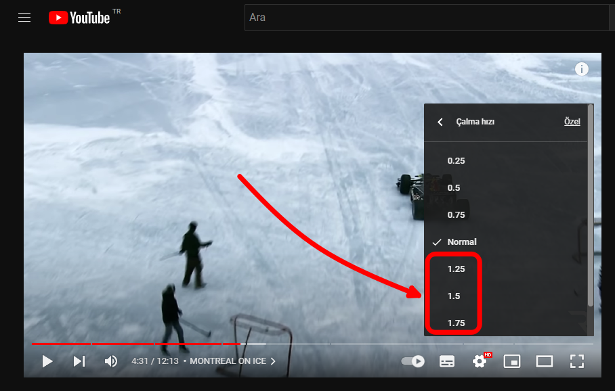
Task: Select 1.5 playback speed
Action: (x=454, y=296)
